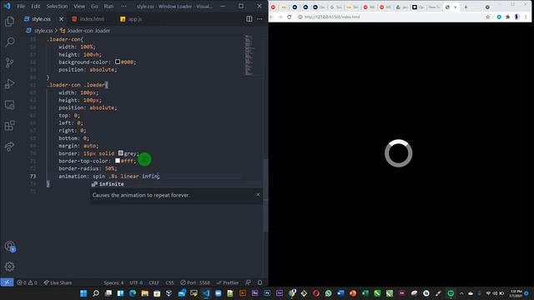The image size is (534, 300).
Task: Click Prettier in the status bar
Action: [228, 282]
